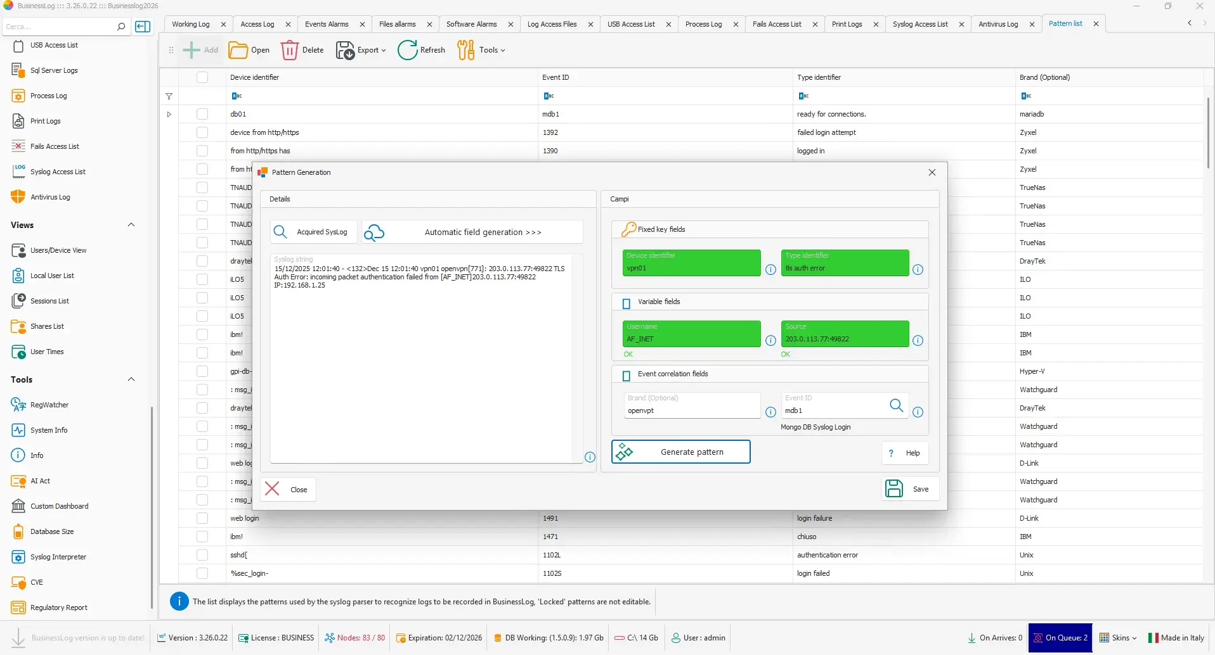Check the select-all header checkbox
1215x655 pixels.
(x=202, y=77)
